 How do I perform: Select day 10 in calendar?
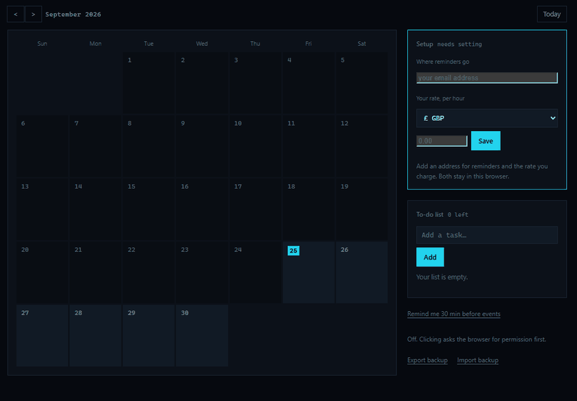pyautogui.click(x=255, y=146)
